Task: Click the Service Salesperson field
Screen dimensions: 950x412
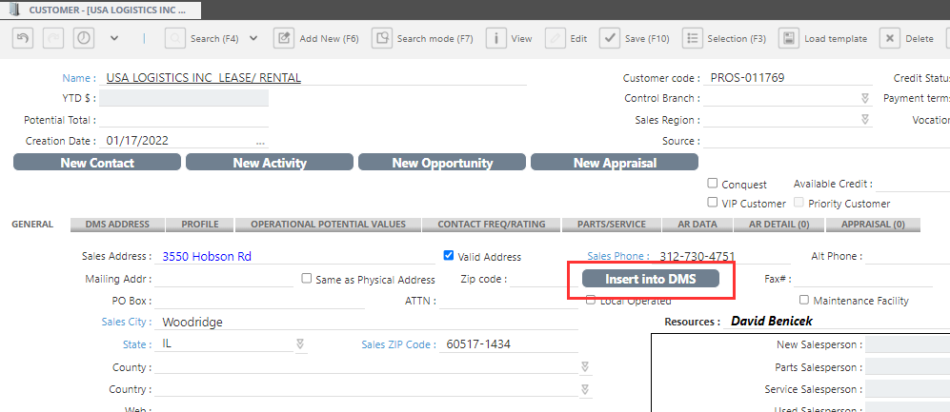Action: [907, 389]
